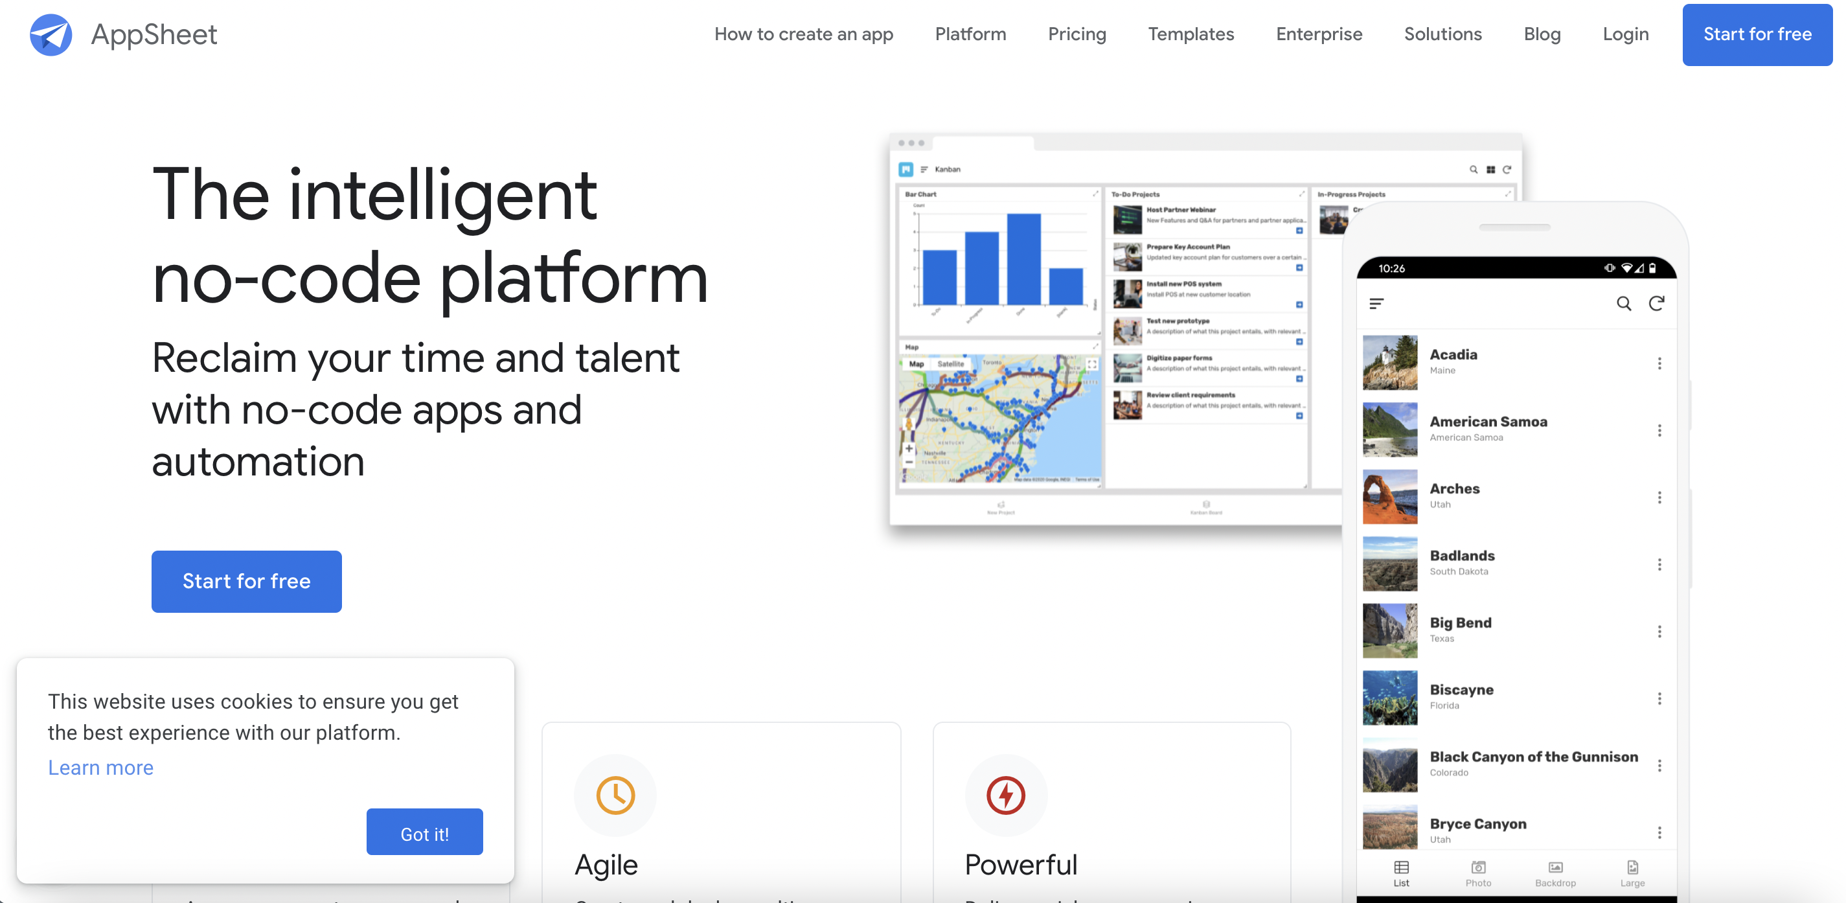Open the Templates page
Screen dimensions: 1846x903
1191,34
